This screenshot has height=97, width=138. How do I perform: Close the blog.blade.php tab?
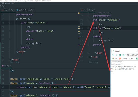(x=14, y=10)
